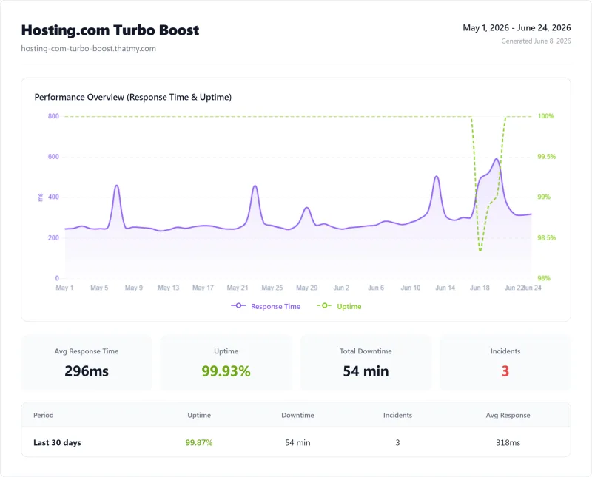Click the Downtime column header
The image size is (592, 477).
[x=297, y=415]
